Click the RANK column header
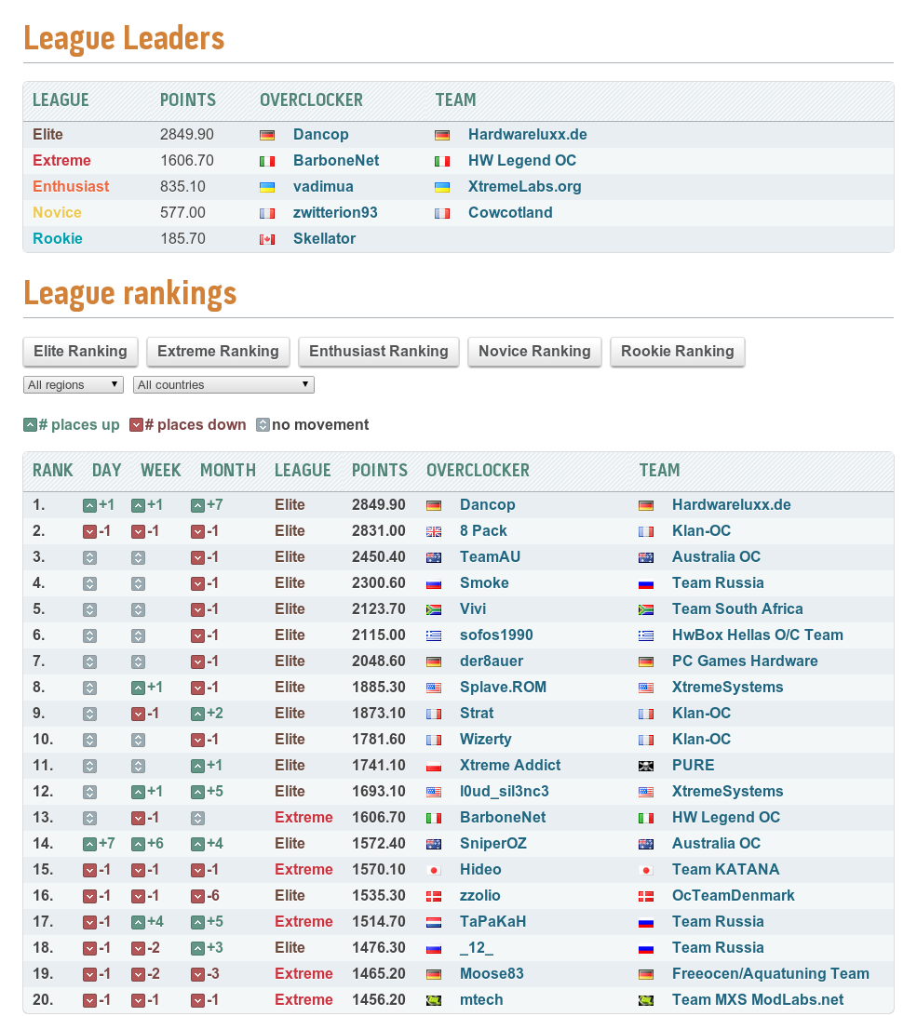 52,471
